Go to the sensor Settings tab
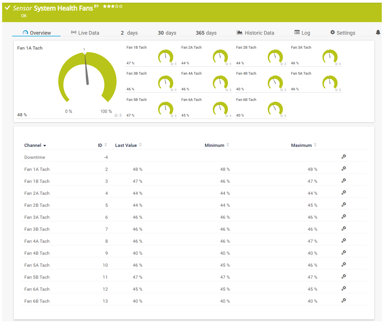The image size is (382, 323). [x=342, y=33]
